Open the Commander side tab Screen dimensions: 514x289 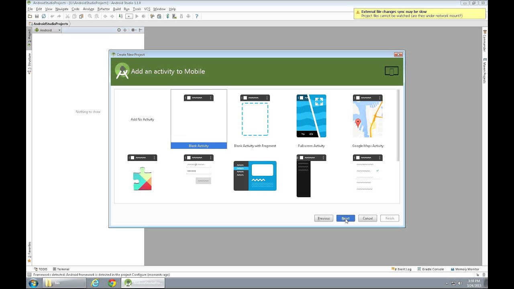tap(485, 41)
